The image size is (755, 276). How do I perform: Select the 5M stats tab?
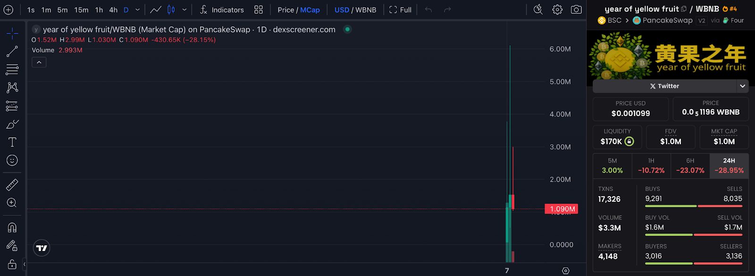tap(612, 166)
